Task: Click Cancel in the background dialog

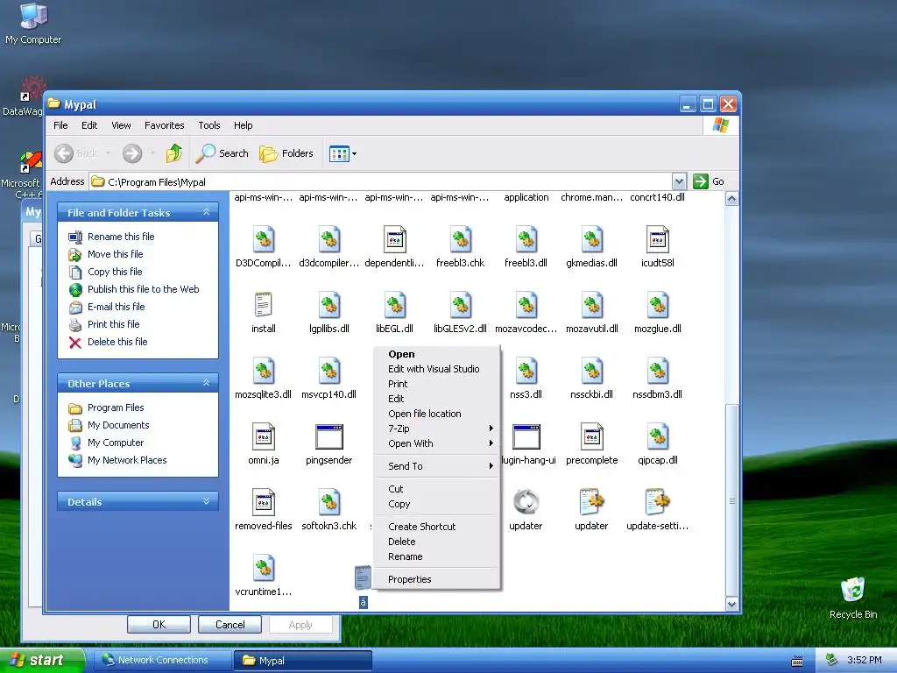Action: 230,624
